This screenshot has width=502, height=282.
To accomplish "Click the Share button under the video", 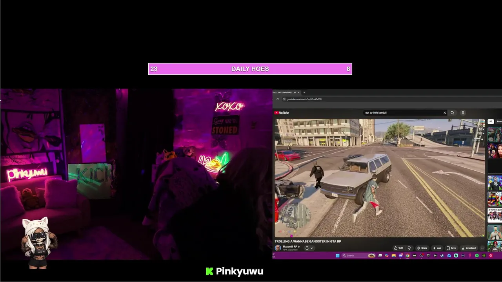I will [422, 248].
